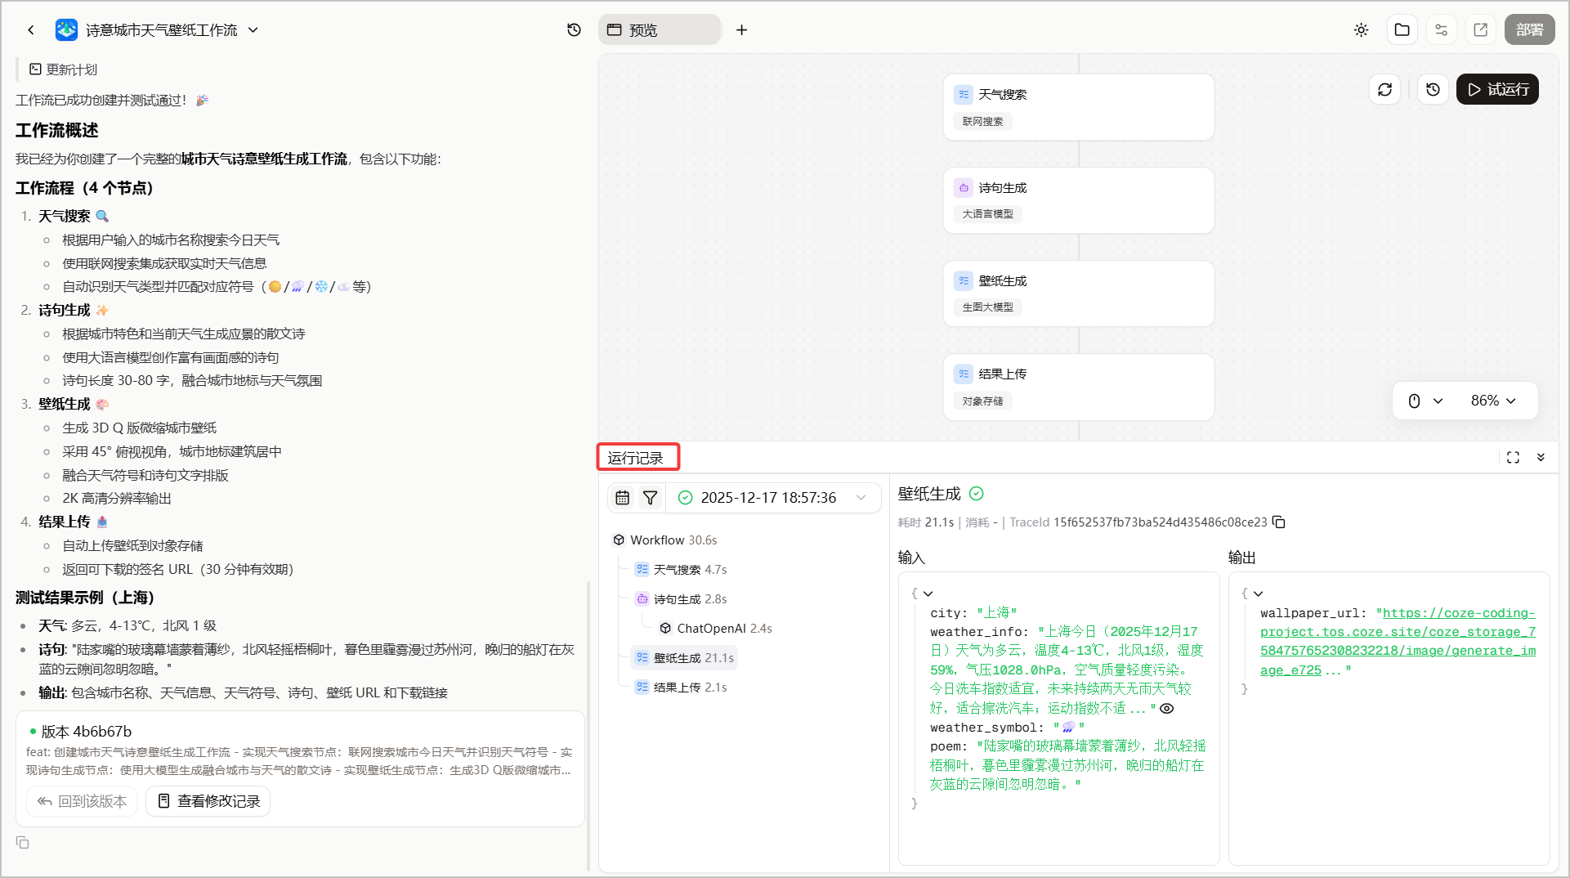
Task: Maximize the run records panel
Action: pyautogui.click(x=1513, y=458)
